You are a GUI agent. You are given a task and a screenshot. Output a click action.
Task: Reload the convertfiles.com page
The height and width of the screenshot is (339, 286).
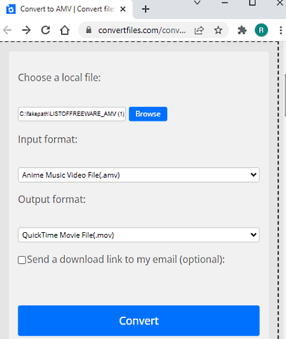pyautogui.click(x=46, y=30)
